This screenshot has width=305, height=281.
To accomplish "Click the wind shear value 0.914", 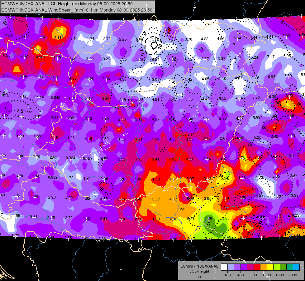I will pos(39,97).
